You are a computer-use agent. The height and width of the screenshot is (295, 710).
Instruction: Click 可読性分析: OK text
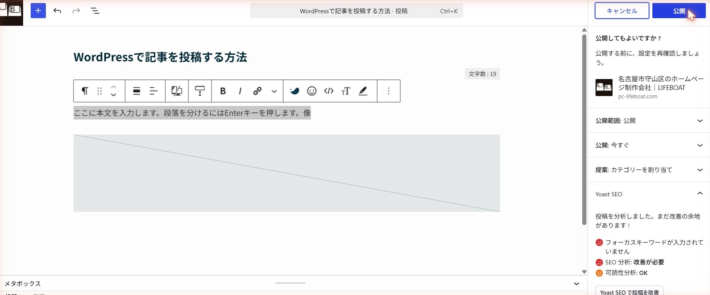(626, 273)
